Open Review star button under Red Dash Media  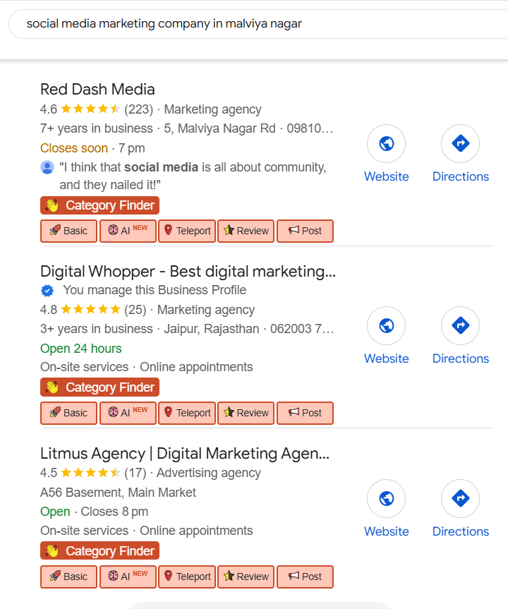coord(246,231)
